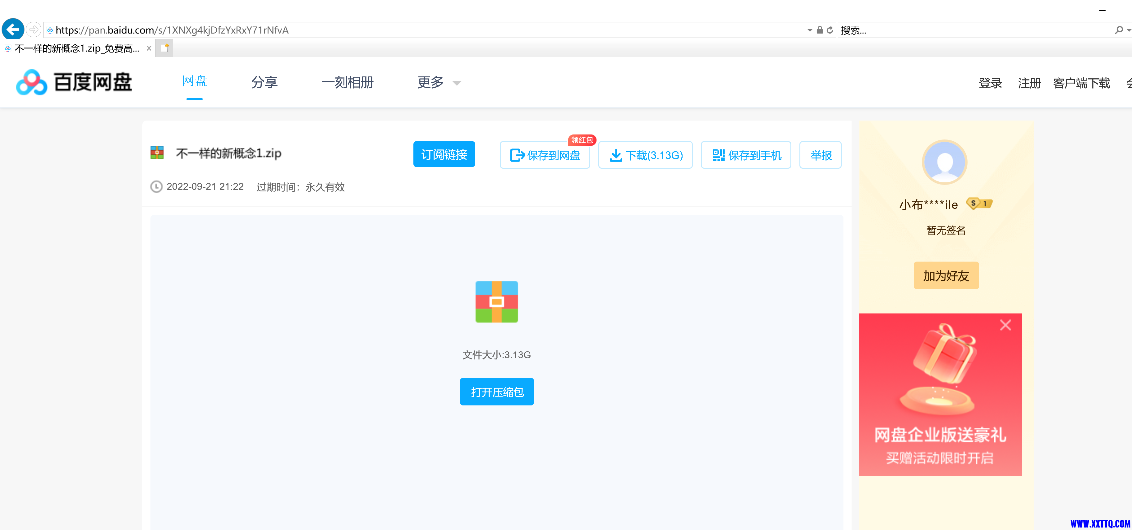This screenshot has width=1132, height=530.
Task: Open address bar history dropdown arrow
Action: click(809, 30)
